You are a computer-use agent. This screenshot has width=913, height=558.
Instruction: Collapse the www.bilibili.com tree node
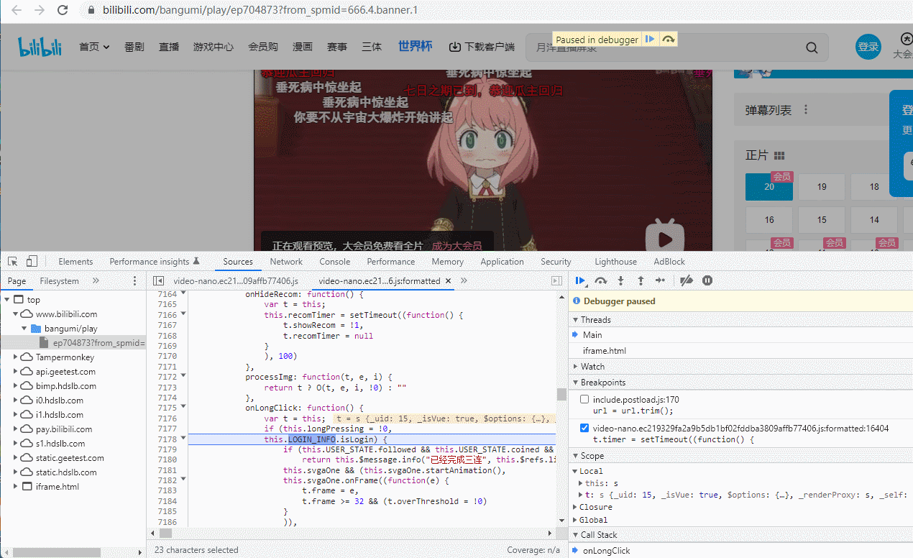(17, 314)
